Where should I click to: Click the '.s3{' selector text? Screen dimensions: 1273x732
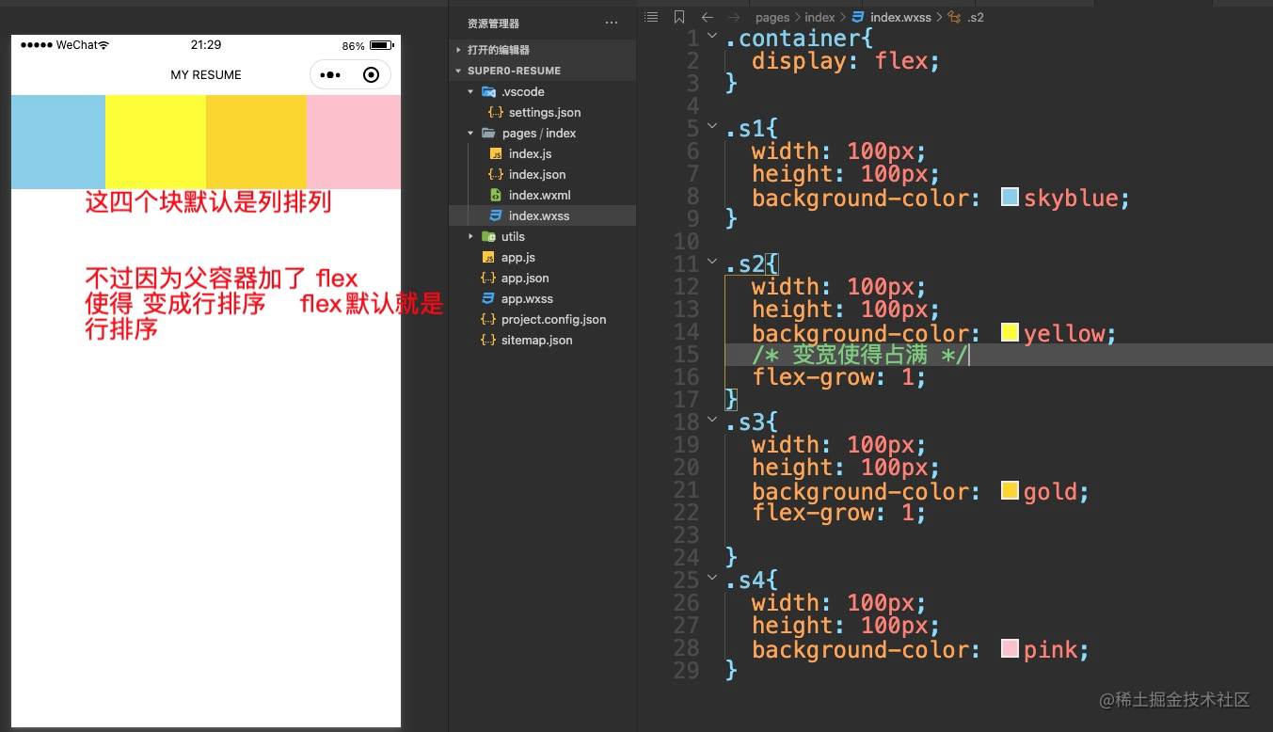(x=752, y=422)
